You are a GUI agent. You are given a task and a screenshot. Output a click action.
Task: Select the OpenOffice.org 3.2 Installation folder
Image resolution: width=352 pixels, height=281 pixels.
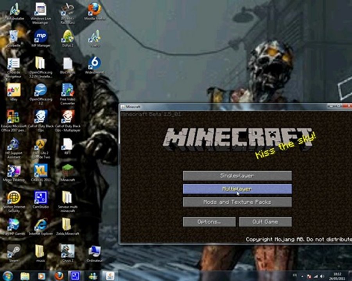tap(41, 67)
